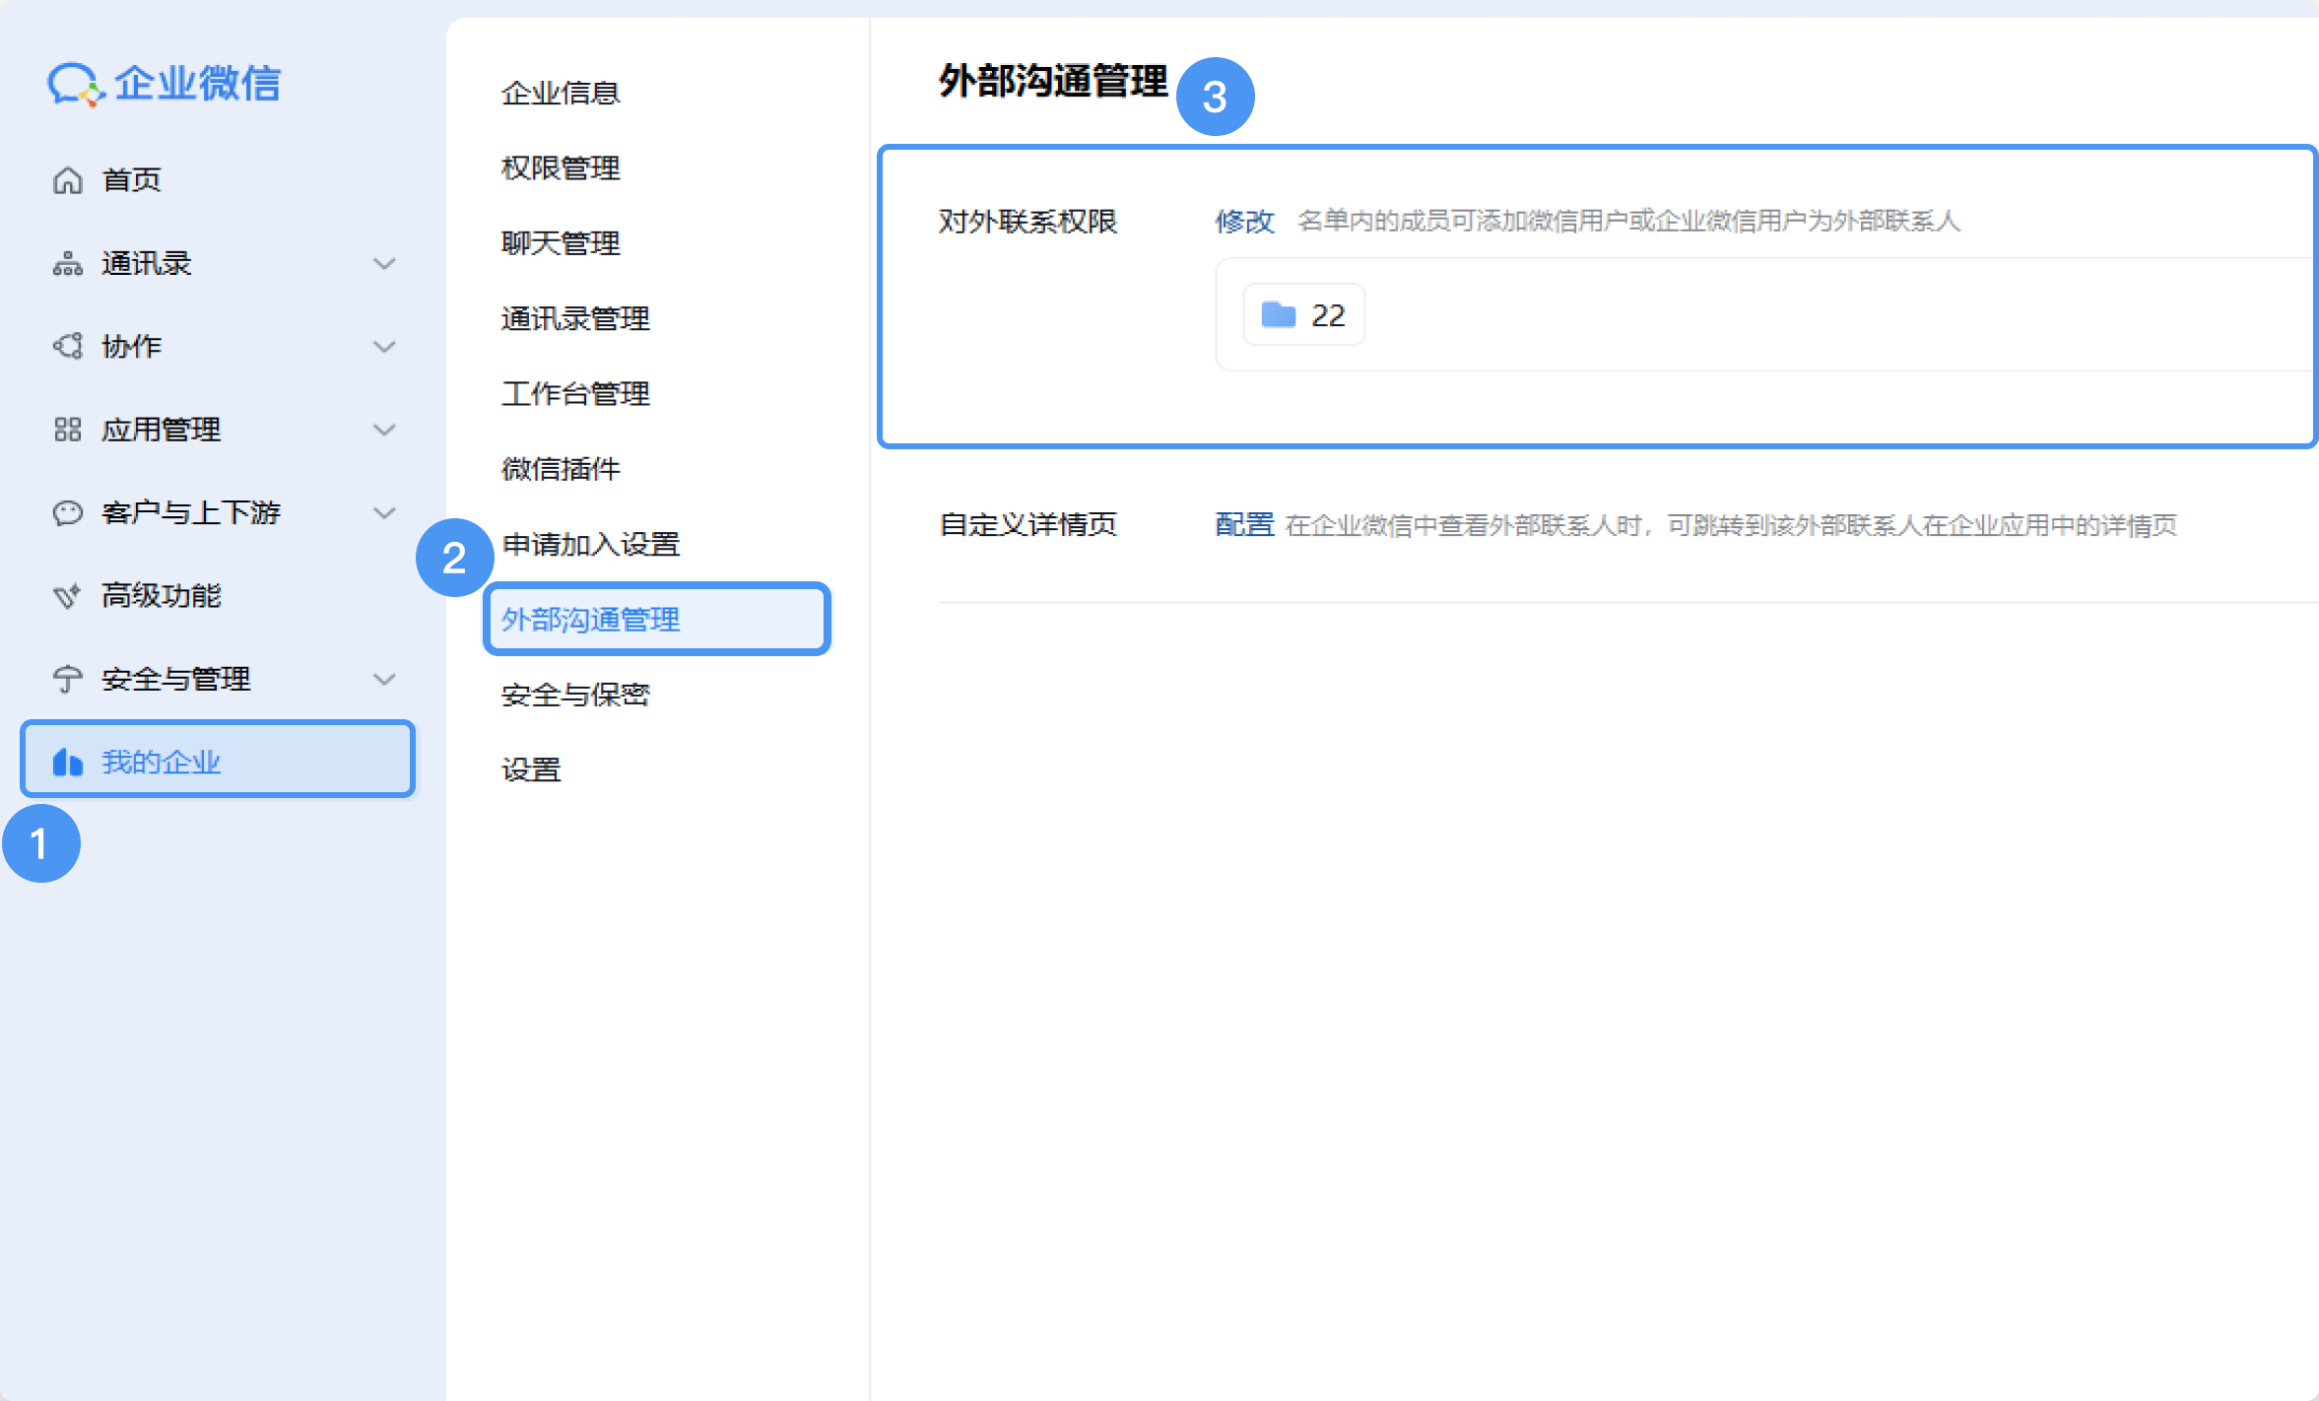Open 微信插件 settings
This screenshot has height=1401, width=2319.
point(561,469)
